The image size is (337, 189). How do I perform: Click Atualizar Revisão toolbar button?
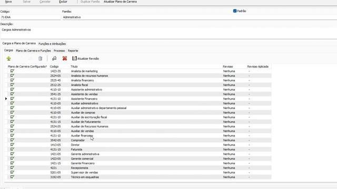85,58
